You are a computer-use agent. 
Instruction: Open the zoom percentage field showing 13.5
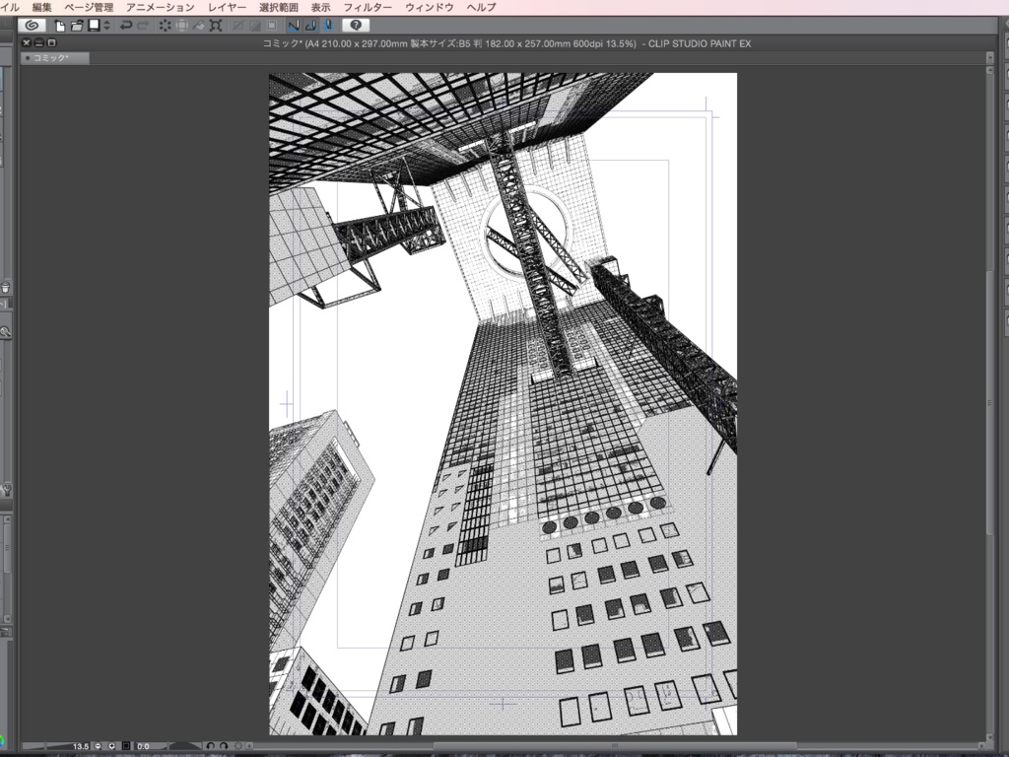point(81,746)
